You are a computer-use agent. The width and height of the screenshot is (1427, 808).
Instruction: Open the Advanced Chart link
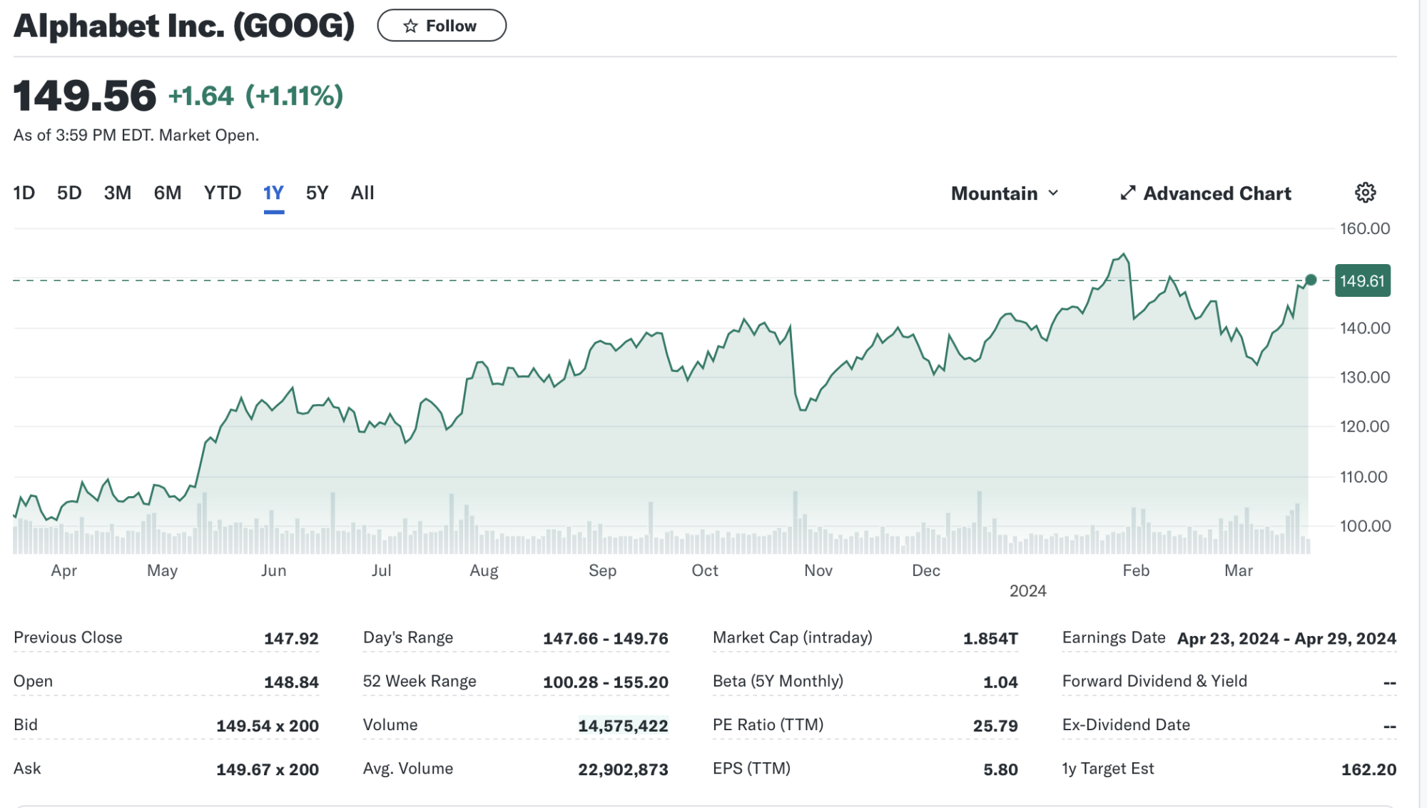(1217, 193)
